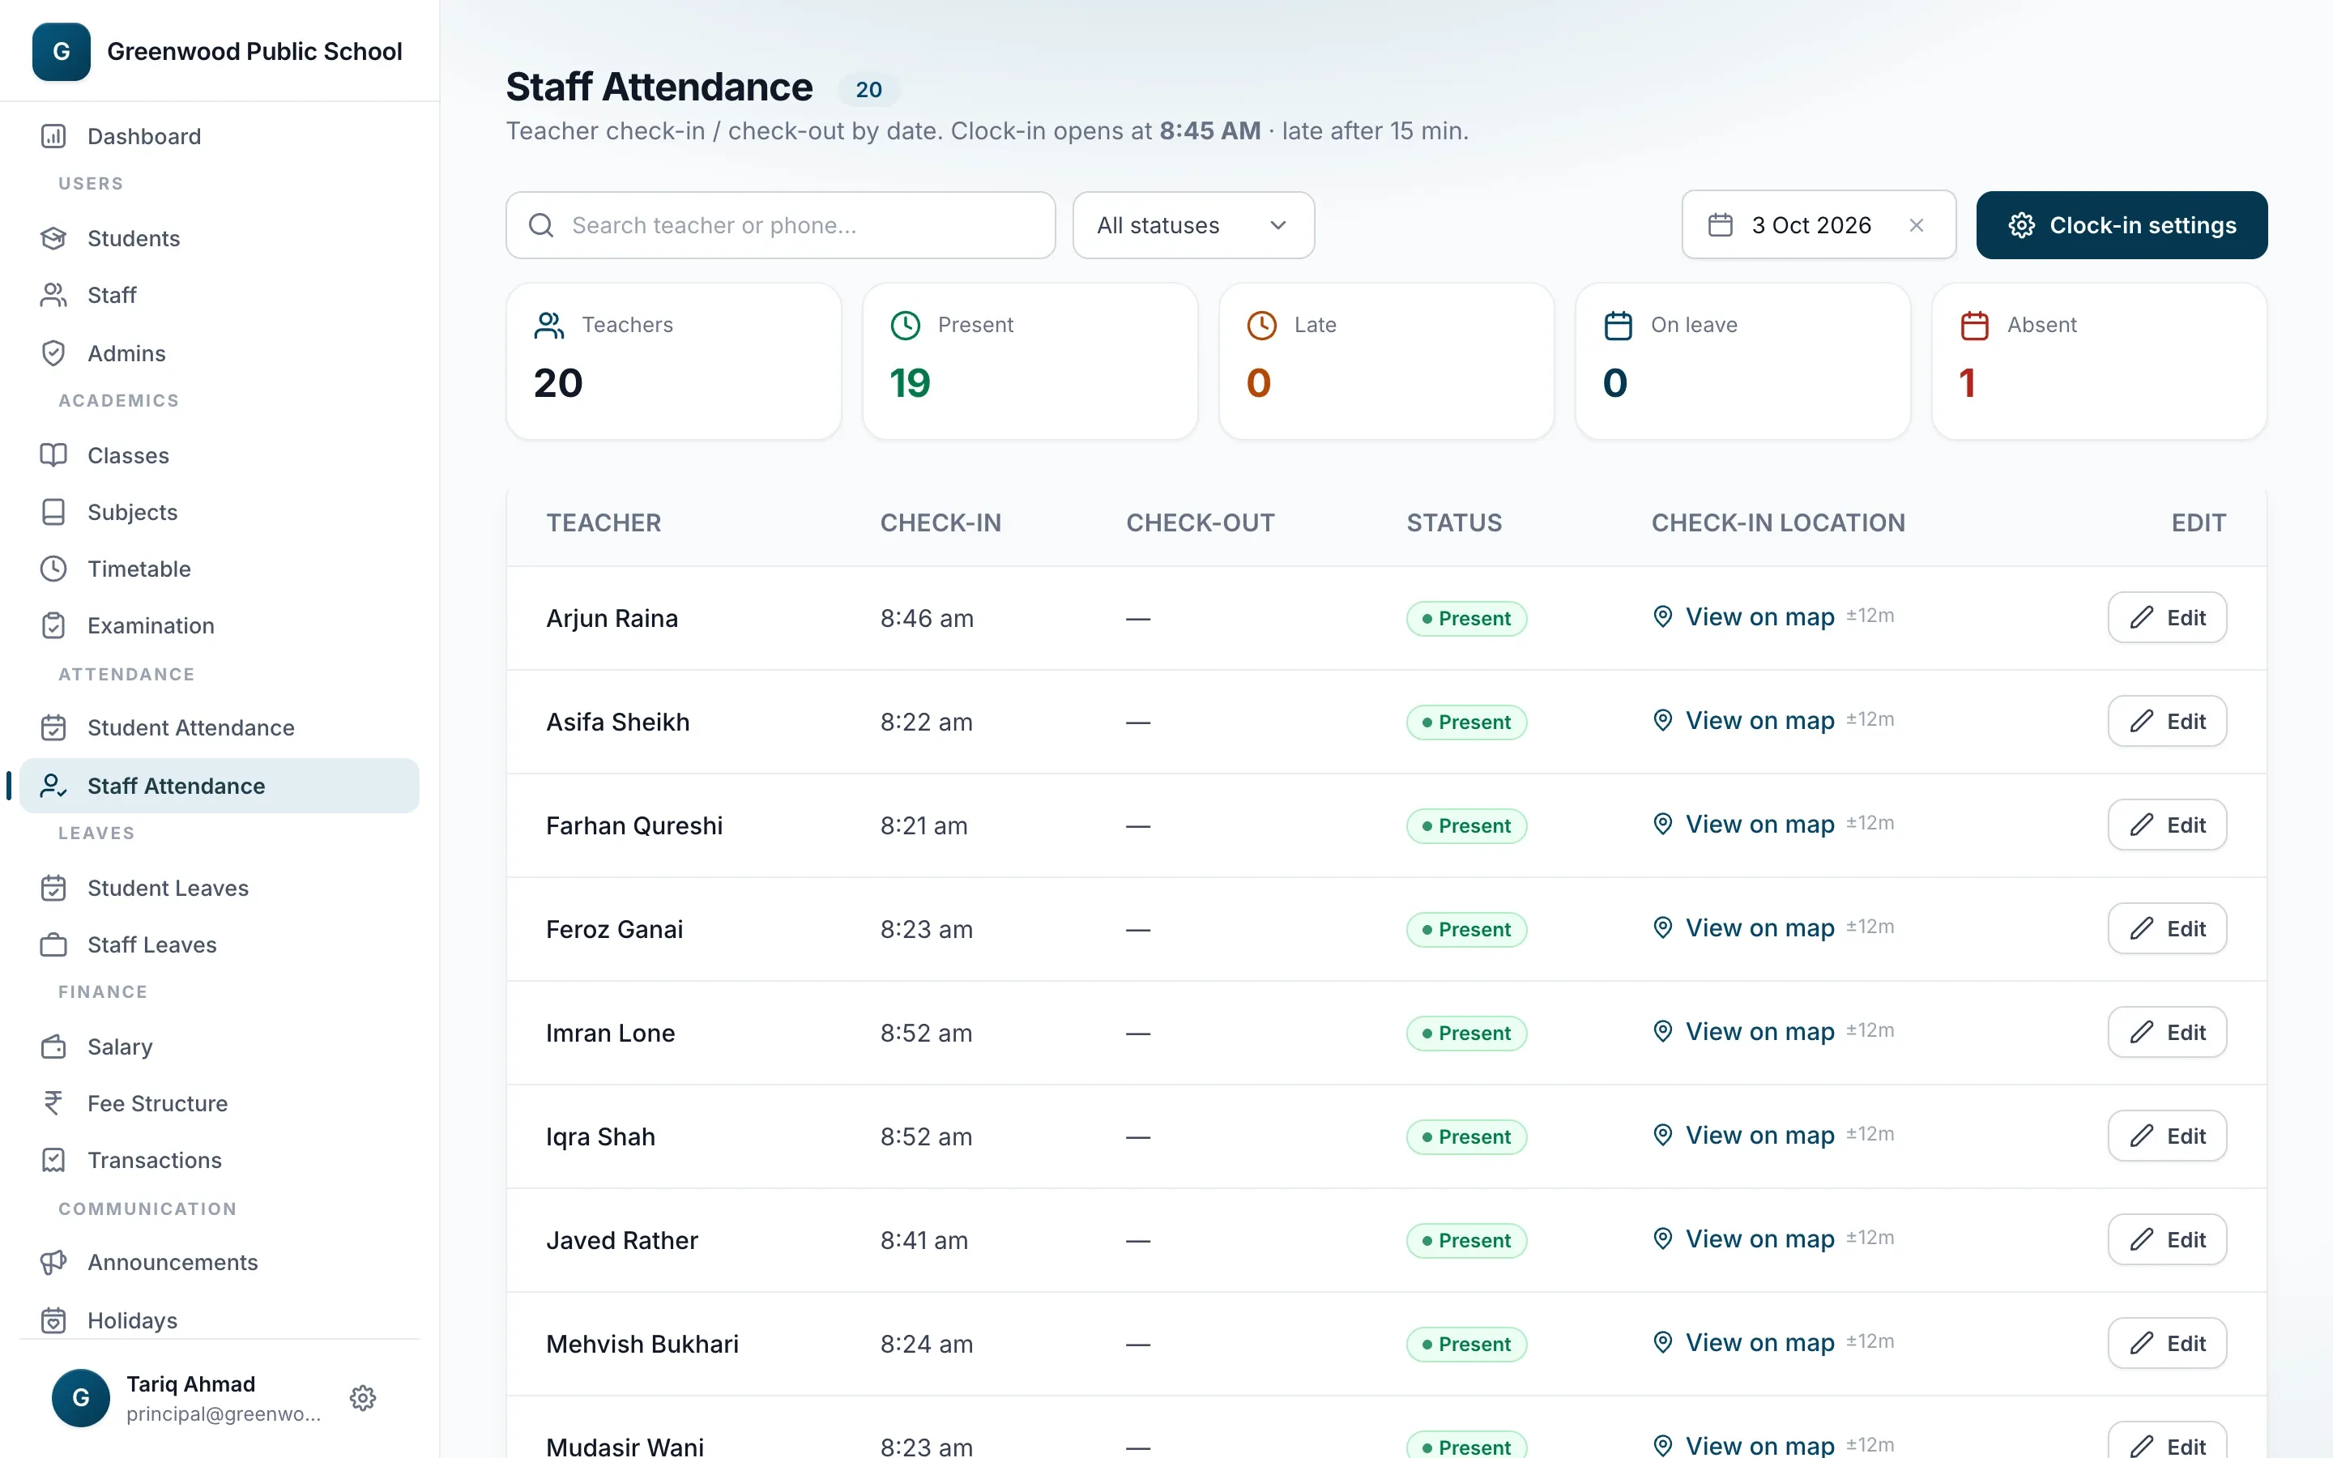
Task: Click the Present card clock icon
Action: pos(905,325)
